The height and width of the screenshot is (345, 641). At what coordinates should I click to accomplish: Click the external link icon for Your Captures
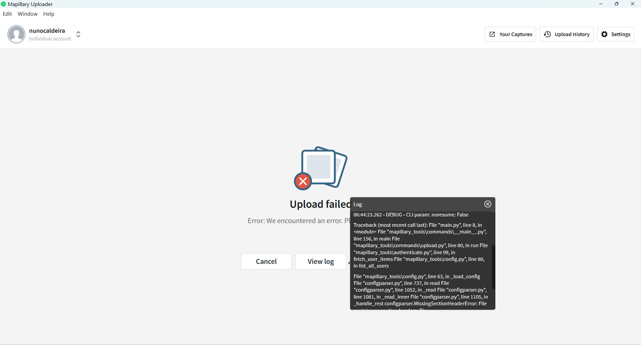tap(492, 34)
